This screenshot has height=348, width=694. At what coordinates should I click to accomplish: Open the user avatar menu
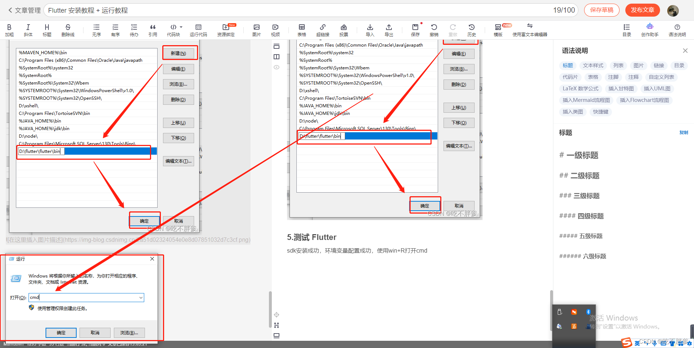(673, 10)
